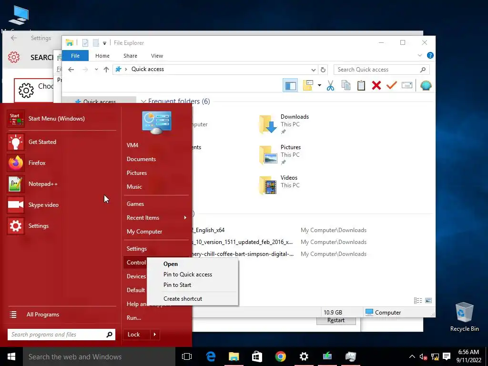Switch to large icons view at bottom right

[428, 300]
